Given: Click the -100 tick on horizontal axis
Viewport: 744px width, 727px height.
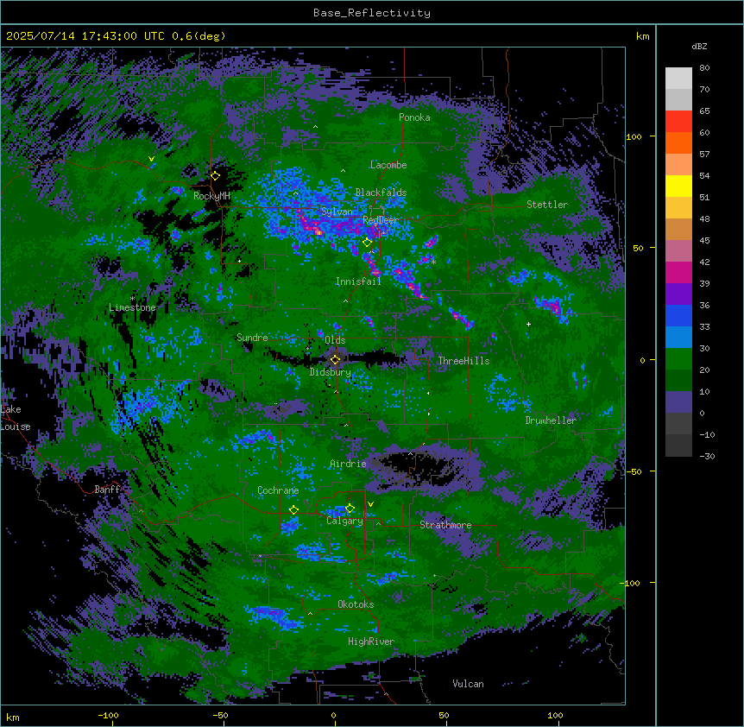Looking at the screenshot, I should coord(108,716).
